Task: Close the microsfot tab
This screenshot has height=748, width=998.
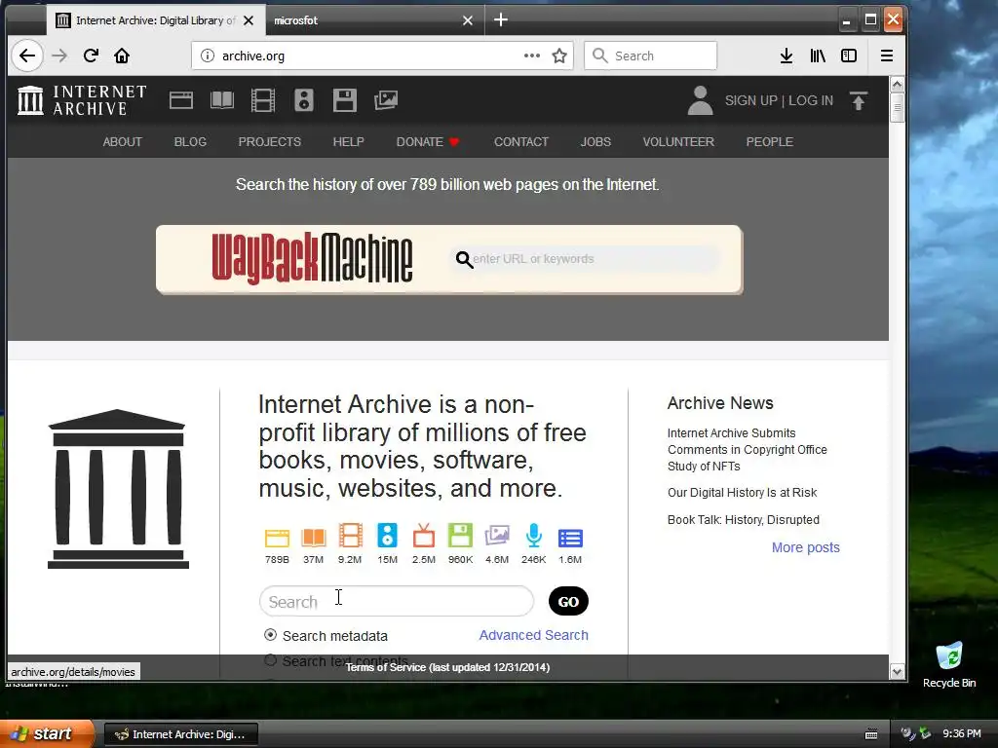Action: click(x=468, y=20)
